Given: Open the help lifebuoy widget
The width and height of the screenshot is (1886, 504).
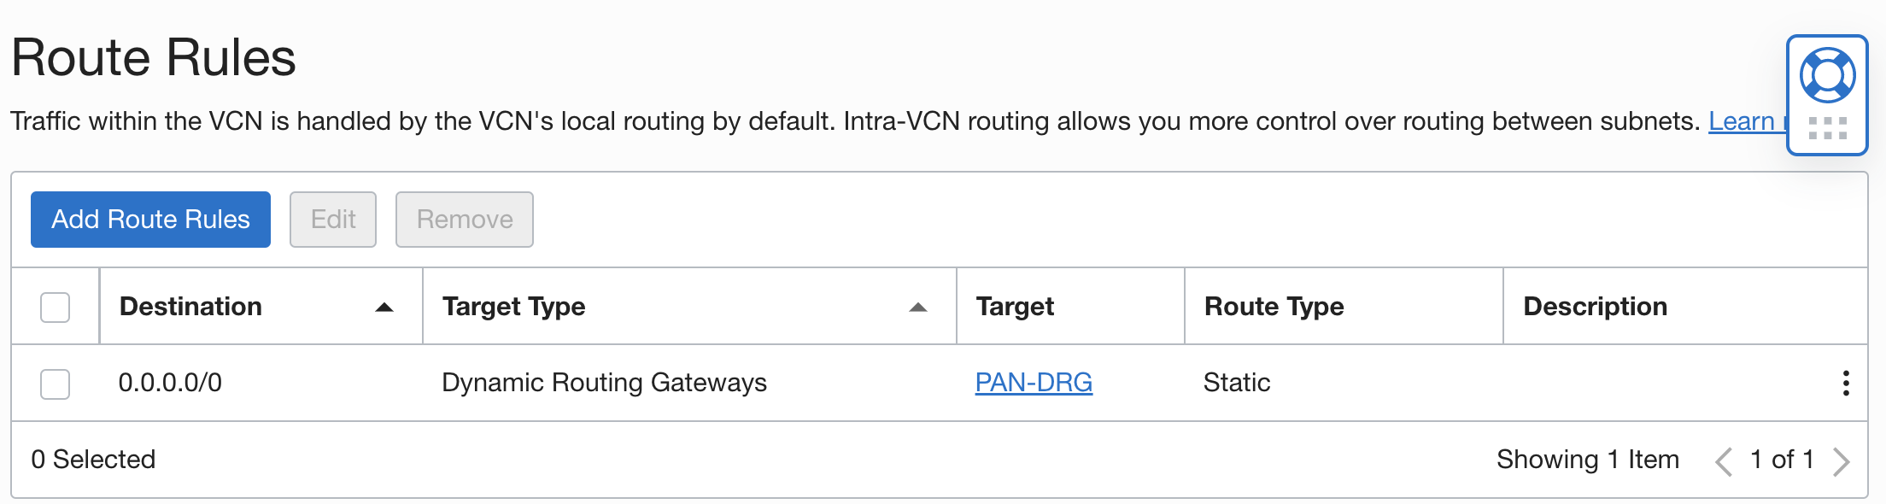Looking at the screenshot, I should point(1827,75).
